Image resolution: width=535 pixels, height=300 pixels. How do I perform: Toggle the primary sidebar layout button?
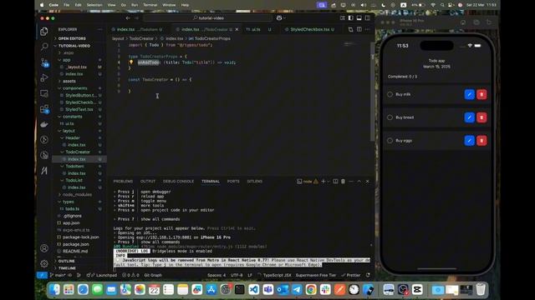pos(351,18)
